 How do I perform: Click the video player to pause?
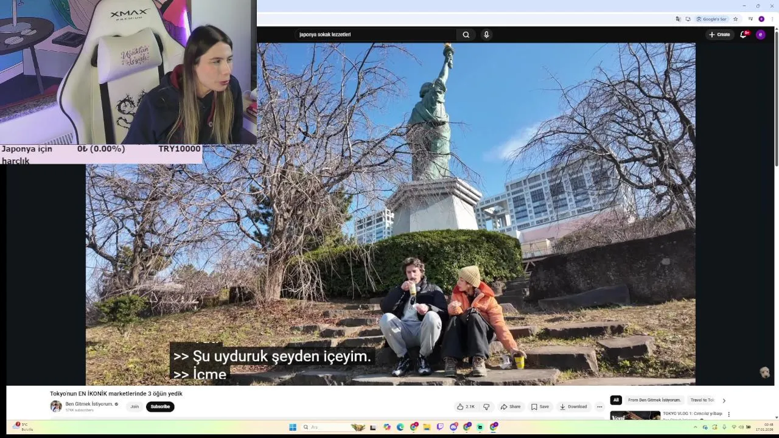[390, 213]
